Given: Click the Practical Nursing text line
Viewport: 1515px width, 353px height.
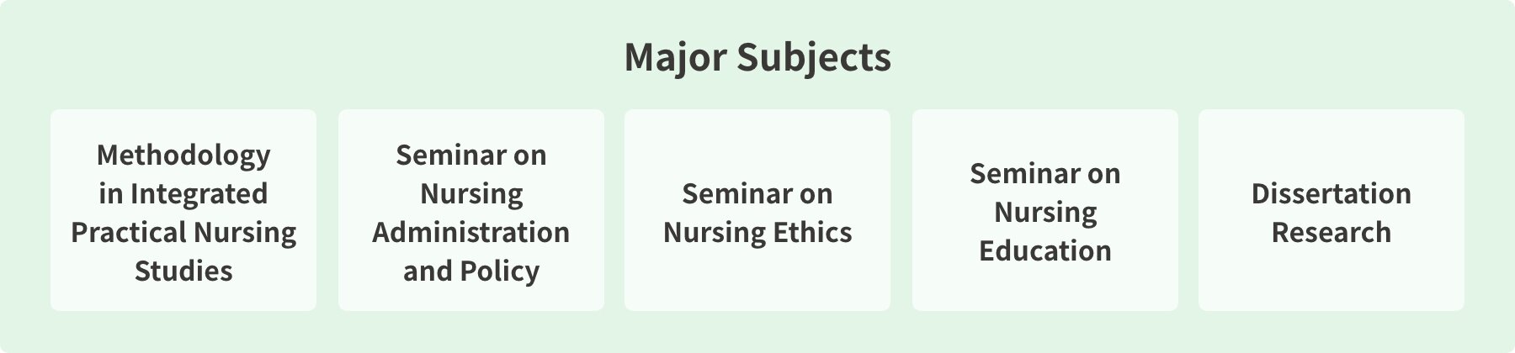Looking at the screenshot, I should pyautogui.click(x=183, y=233).
